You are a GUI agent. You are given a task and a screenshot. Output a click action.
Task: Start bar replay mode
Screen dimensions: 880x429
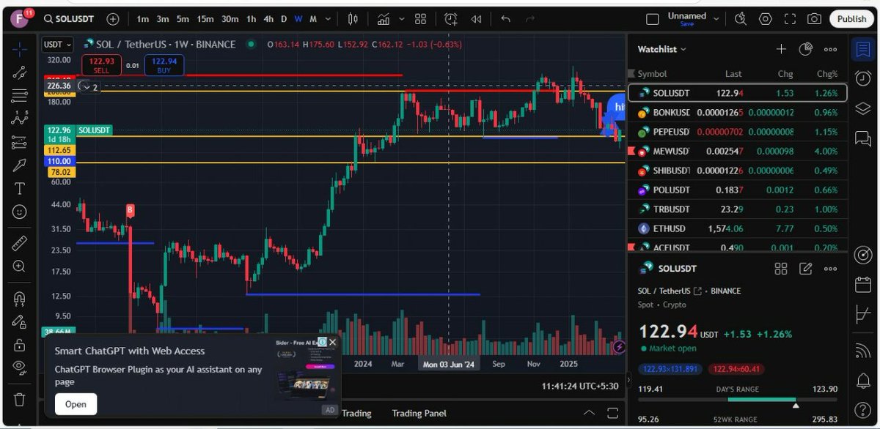pos(477,19)
